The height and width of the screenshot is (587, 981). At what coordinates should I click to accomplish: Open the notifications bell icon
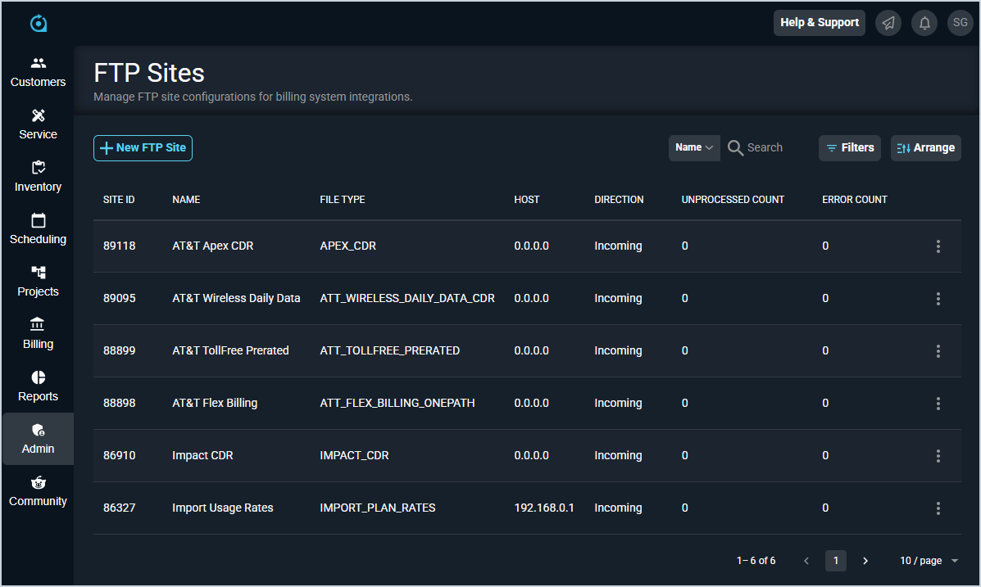(924, 23)
